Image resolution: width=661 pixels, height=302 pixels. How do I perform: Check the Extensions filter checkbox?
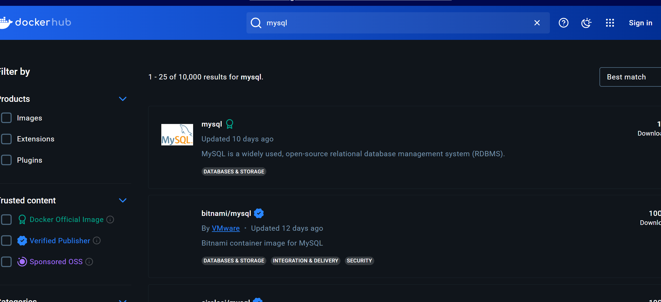point(6,139)
